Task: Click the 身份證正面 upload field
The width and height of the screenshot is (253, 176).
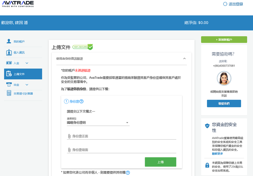Action: [x=122, y=136]
